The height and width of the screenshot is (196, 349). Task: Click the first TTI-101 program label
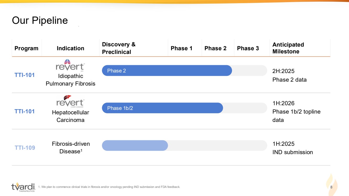(25, 75)
